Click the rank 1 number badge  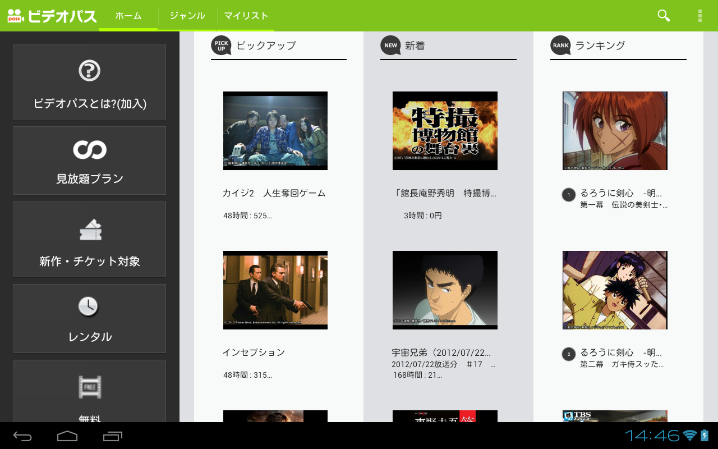coord(569,195)
